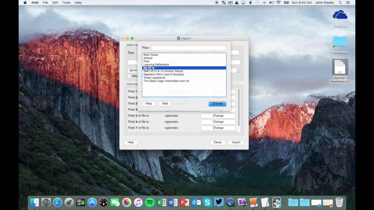Launch Microsoft Excel from dock
The width and height of the screenshot is (374, 210).
pyautogui.click(x=161, y=202)
